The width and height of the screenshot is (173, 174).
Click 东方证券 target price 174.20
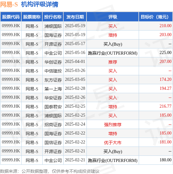click(x=166, y=80)
